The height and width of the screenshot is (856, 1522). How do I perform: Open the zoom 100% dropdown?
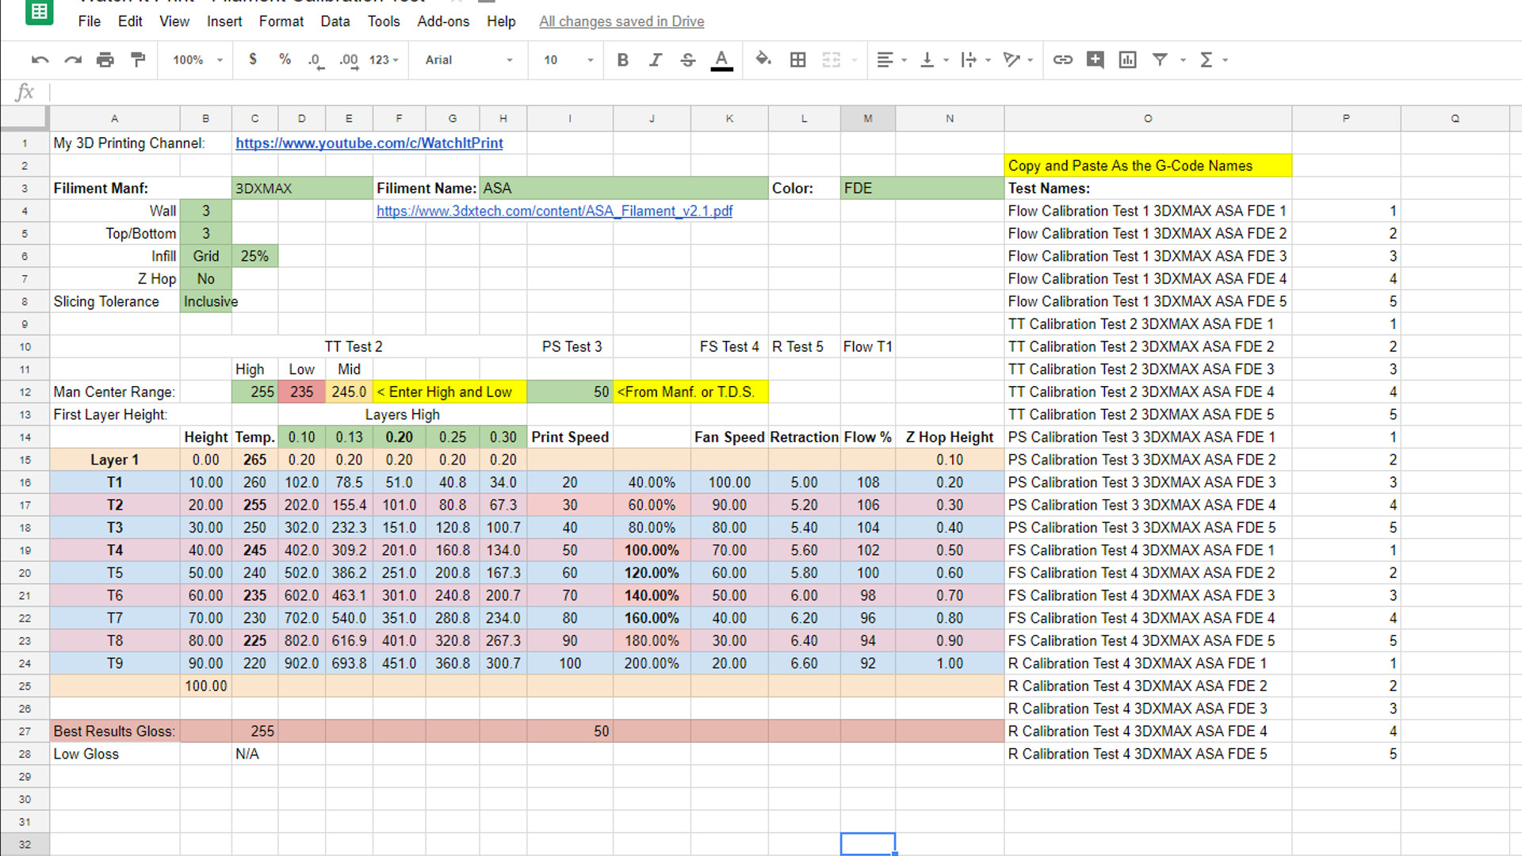(x=198, y=60)
